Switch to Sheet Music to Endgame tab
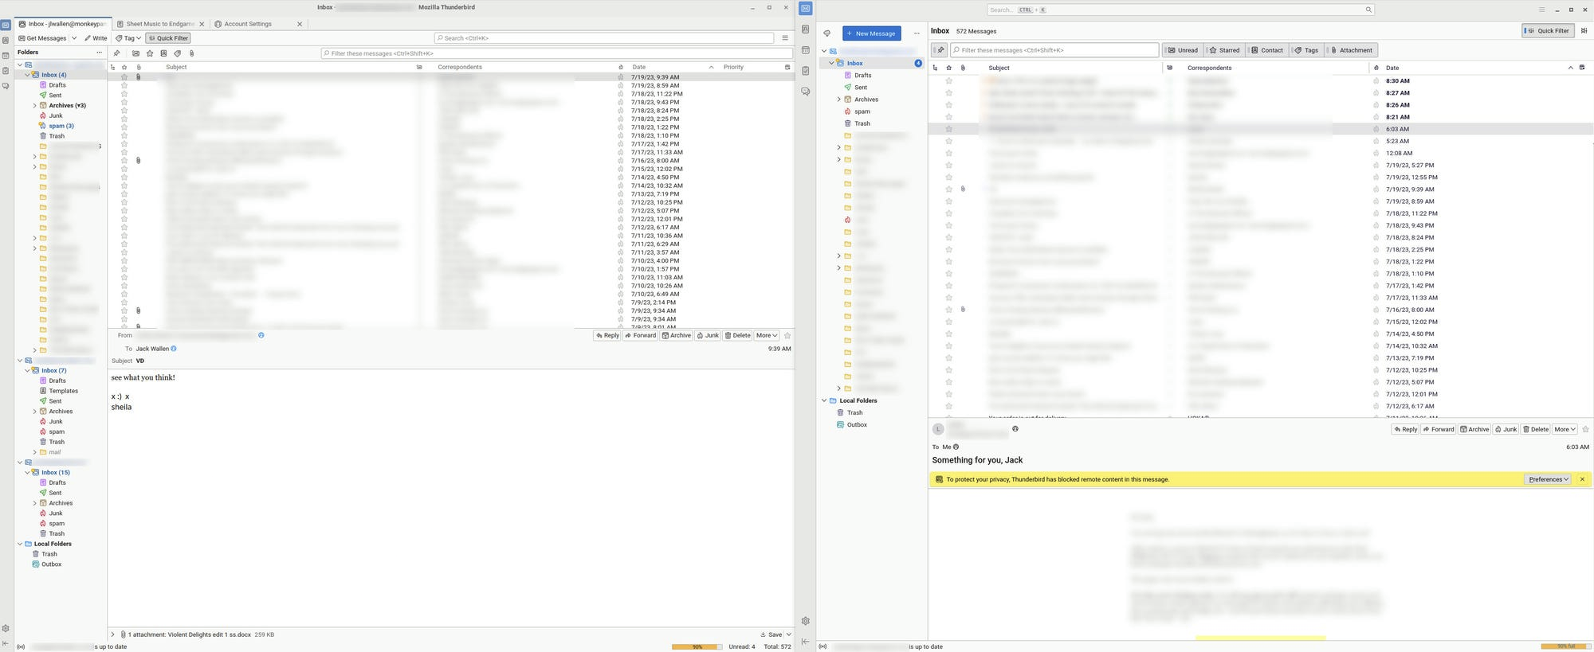The image size is (1594, 652). point(160,24)
